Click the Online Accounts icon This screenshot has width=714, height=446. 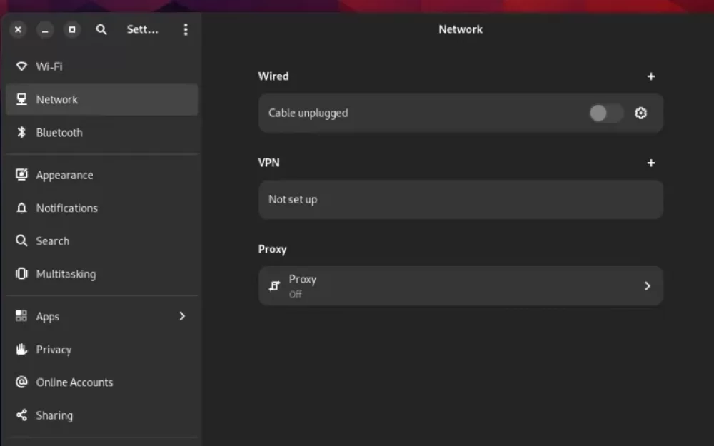pos(21,382)
